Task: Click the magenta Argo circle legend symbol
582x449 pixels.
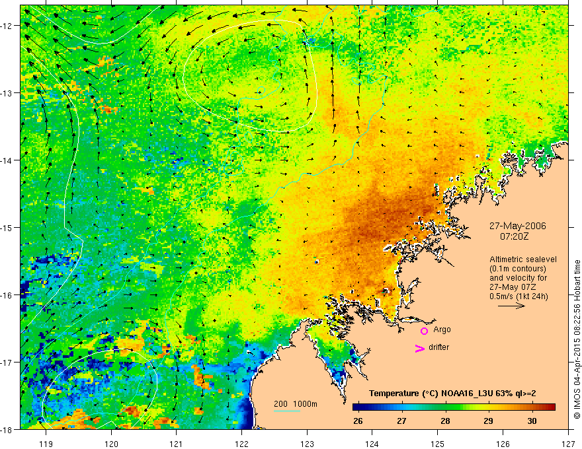Action: point(424,331)
